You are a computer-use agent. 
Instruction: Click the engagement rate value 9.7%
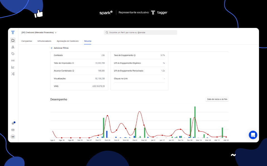[163, 55]
